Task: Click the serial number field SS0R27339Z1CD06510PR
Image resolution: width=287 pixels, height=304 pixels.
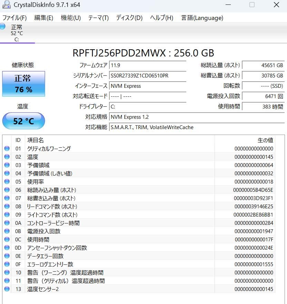Action: pos(148,76)
